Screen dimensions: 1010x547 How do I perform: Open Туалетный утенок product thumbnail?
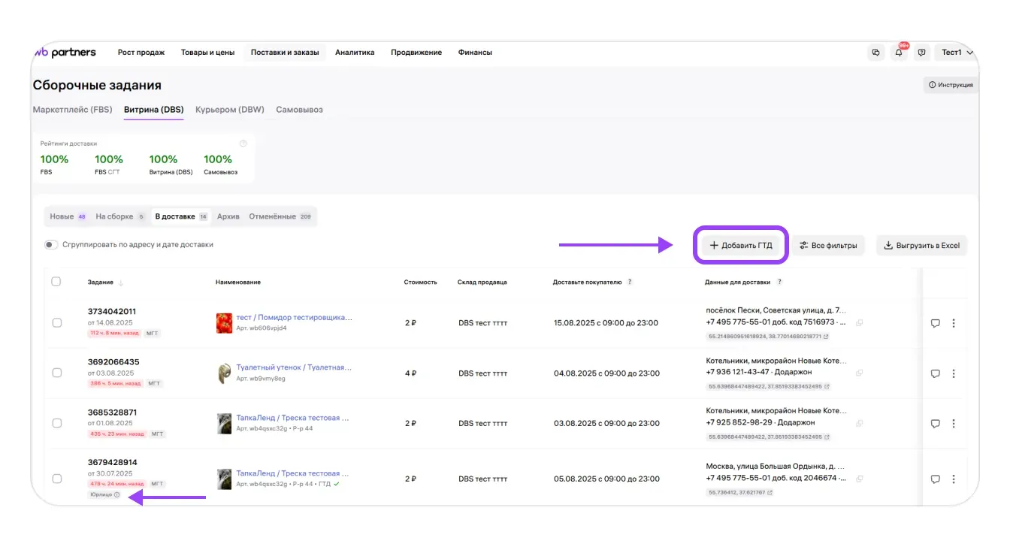pyautogui.click(x=224, y=373)
